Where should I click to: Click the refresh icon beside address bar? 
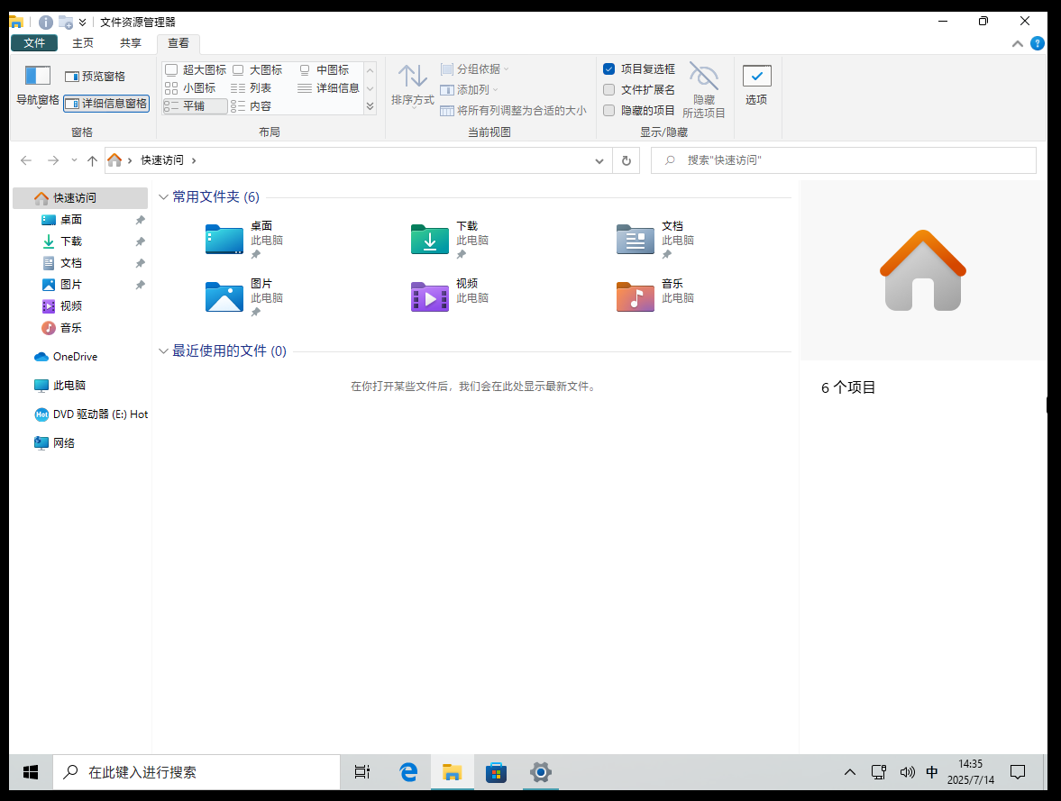point(627,160)
